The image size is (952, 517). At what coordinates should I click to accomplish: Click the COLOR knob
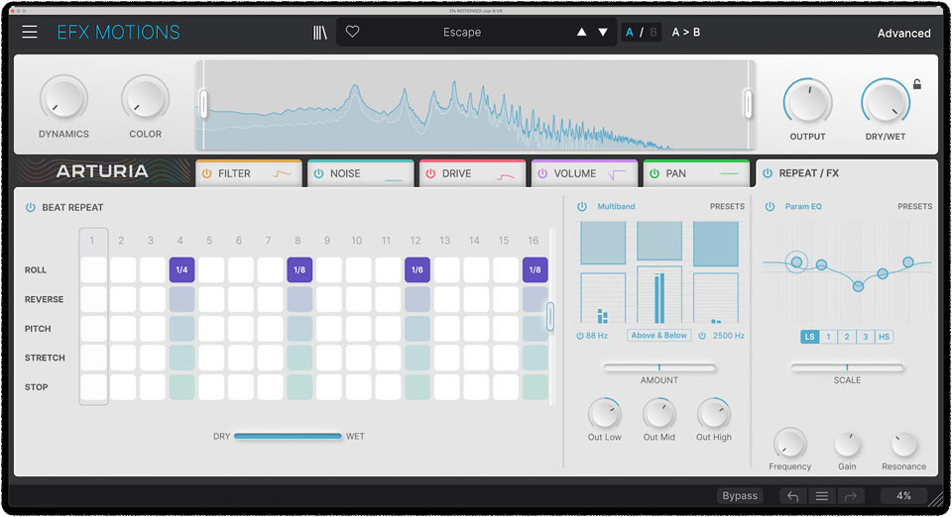145,99
